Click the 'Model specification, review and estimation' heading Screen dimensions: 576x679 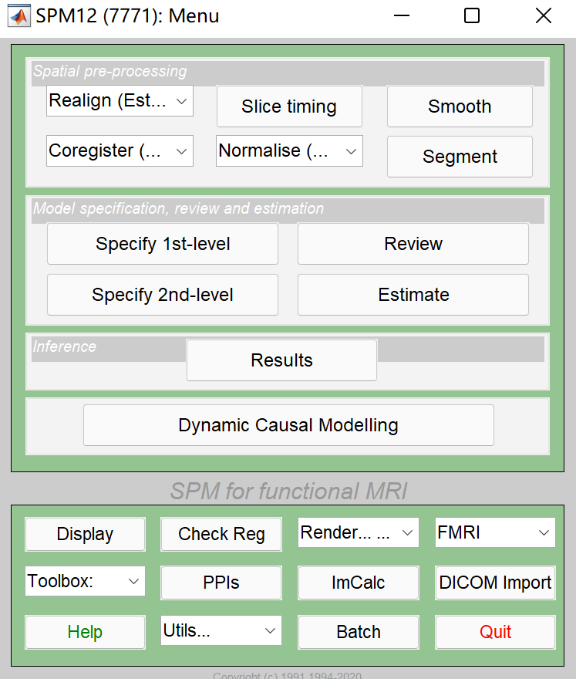pos(178,208)
